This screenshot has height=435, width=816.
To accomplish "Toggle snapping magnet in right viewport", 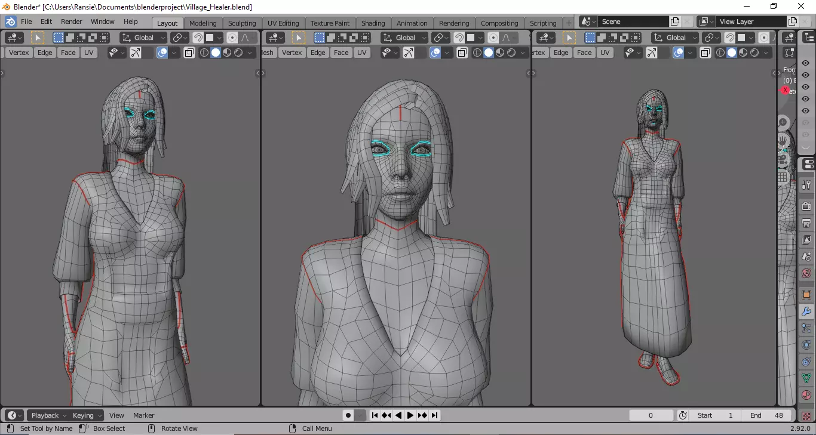I will tap(730, 38).
